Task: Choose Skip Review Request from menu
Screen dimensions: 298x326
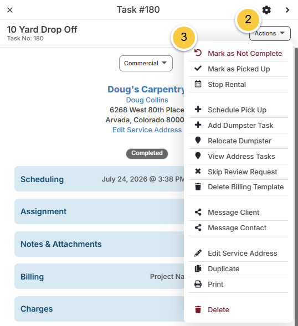Action: pyautogui.click(x=238, y=172)
